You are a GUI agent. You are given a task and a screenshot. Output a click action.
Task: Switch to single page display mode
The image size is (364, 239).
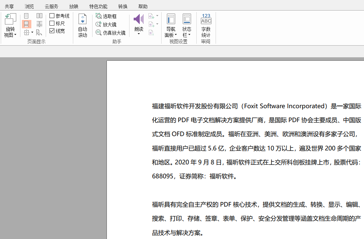(26, 16)
